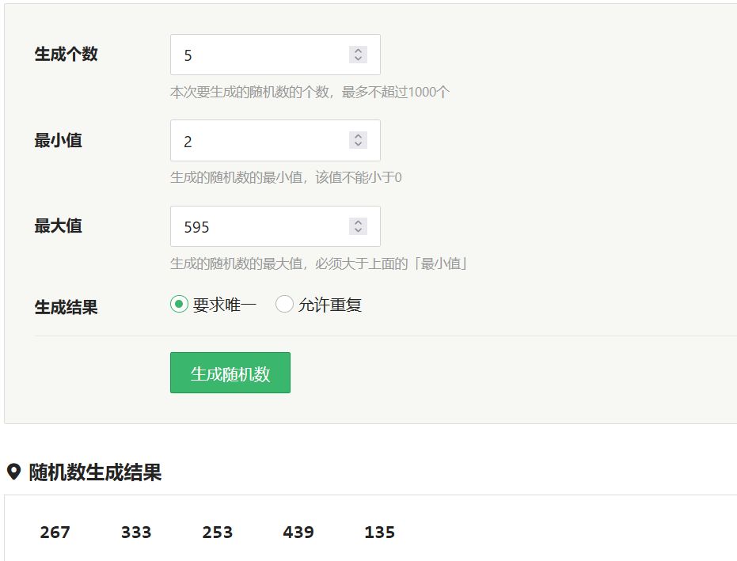Click the generated number 135
This screenshot has height=561, width=737.
(380, 533)
